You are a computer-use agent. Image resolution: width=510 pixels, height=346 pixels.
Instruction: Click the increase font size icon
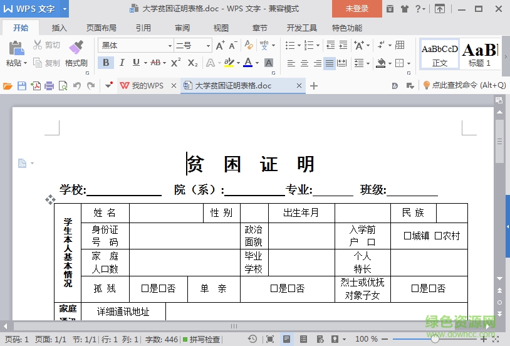[220, 45]
